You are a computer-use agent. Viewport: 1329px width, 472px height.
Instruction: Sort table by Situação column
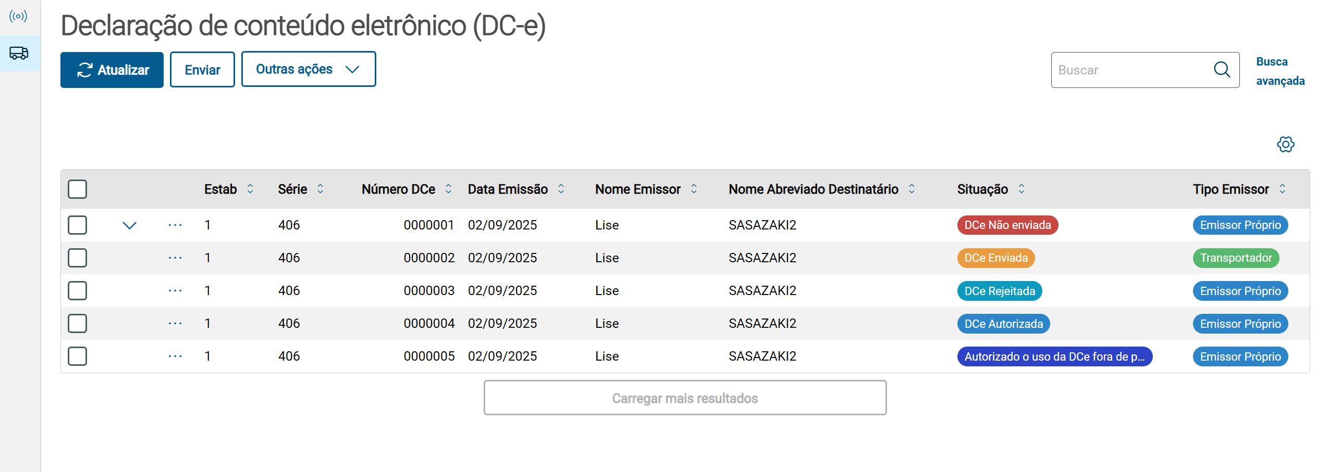pos(1021,189)
